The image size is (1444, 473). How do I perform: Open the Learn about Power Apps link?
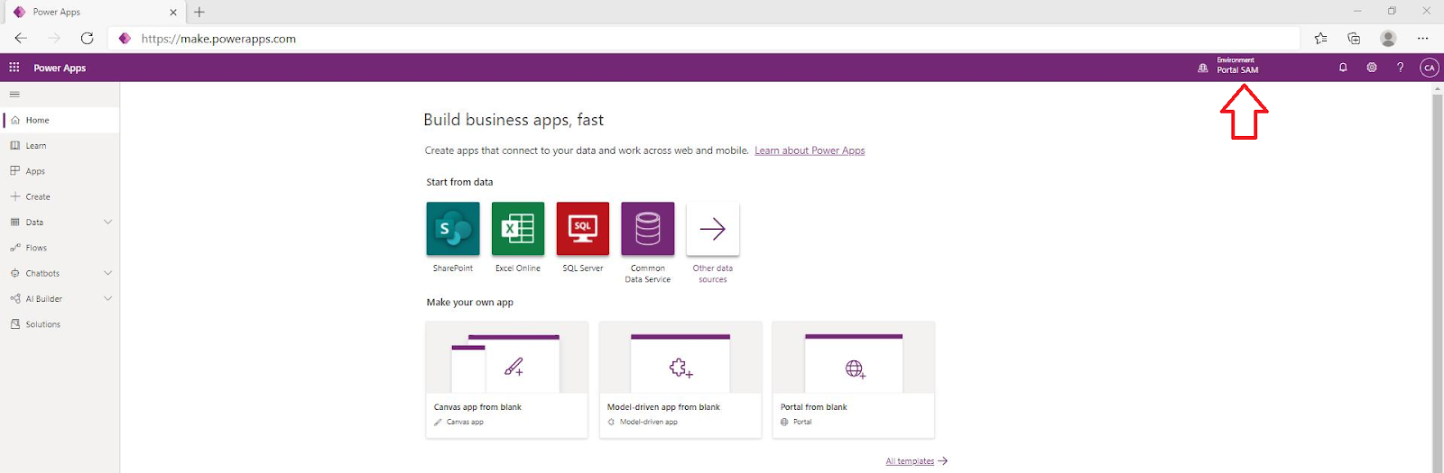coord(810,150)
